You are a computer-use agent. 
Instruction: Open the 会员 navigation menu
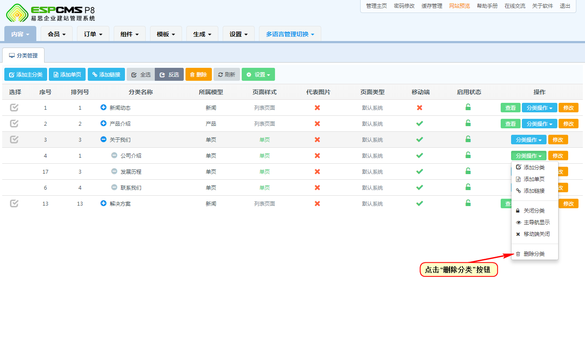(x=57, y=34)
